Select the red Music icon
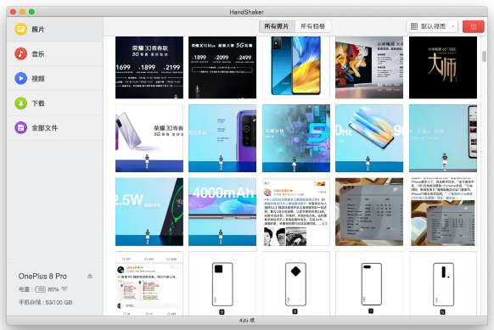Image resolution: width=494 pixels, height=330 pixels. click(20, 53)
